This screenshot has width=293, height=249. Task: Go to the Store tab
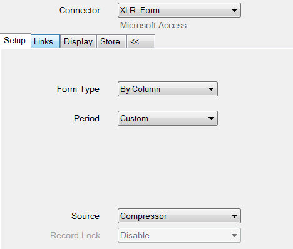pyautogui.click(x=111, y=41)
